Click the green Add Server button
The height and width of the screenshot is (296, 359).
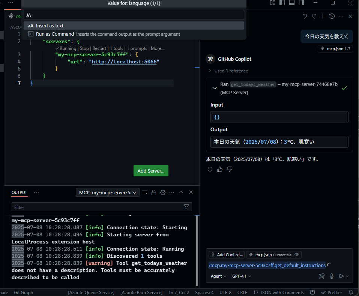click(x=151, y=171)
